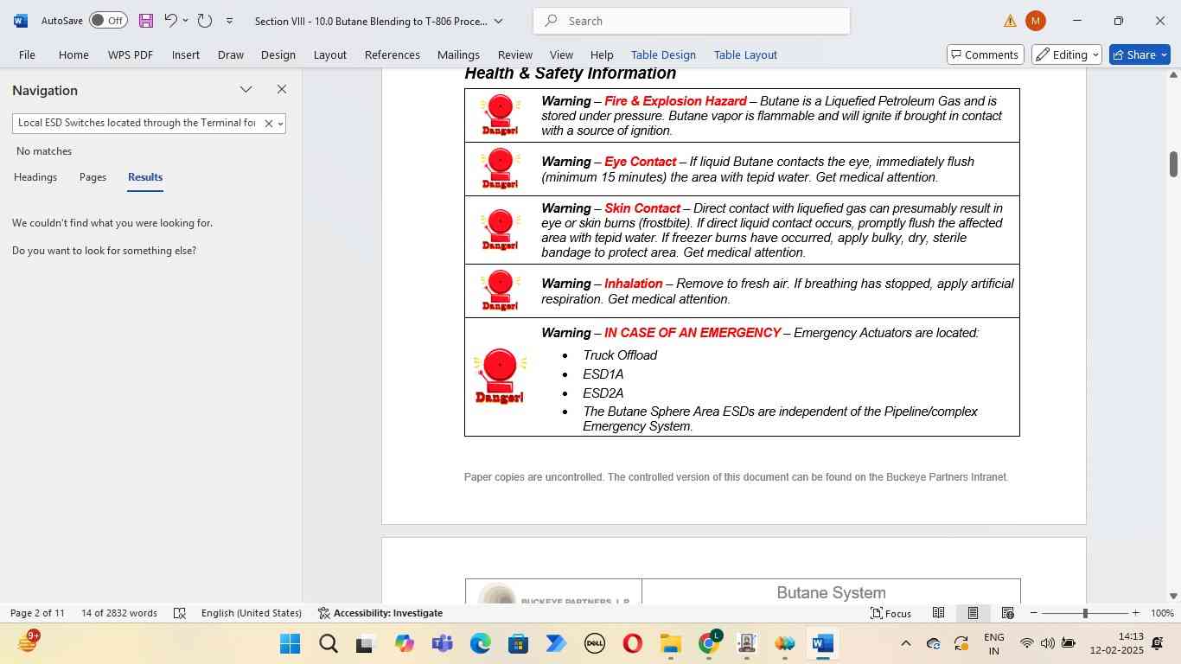Open the user account avatar M
This screenshot has width=1181, height=664.
coord(1036,21)
